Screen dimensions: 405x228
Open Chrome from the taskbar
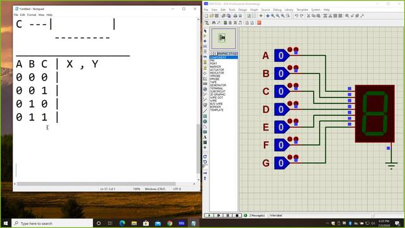coord(170,223)
